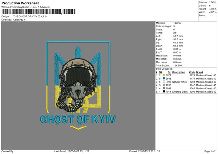
Task: Click the barcode under the worksheet title
Action: point(39,12)
